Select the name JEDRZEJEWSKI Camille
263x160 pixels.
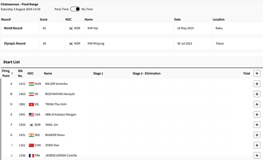click(61, 155)
